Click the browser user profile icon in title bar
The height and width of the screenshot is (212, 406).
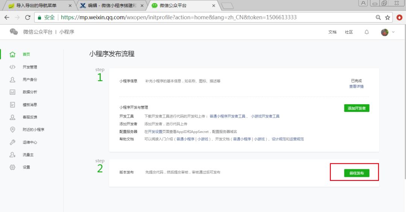[363, 3]
